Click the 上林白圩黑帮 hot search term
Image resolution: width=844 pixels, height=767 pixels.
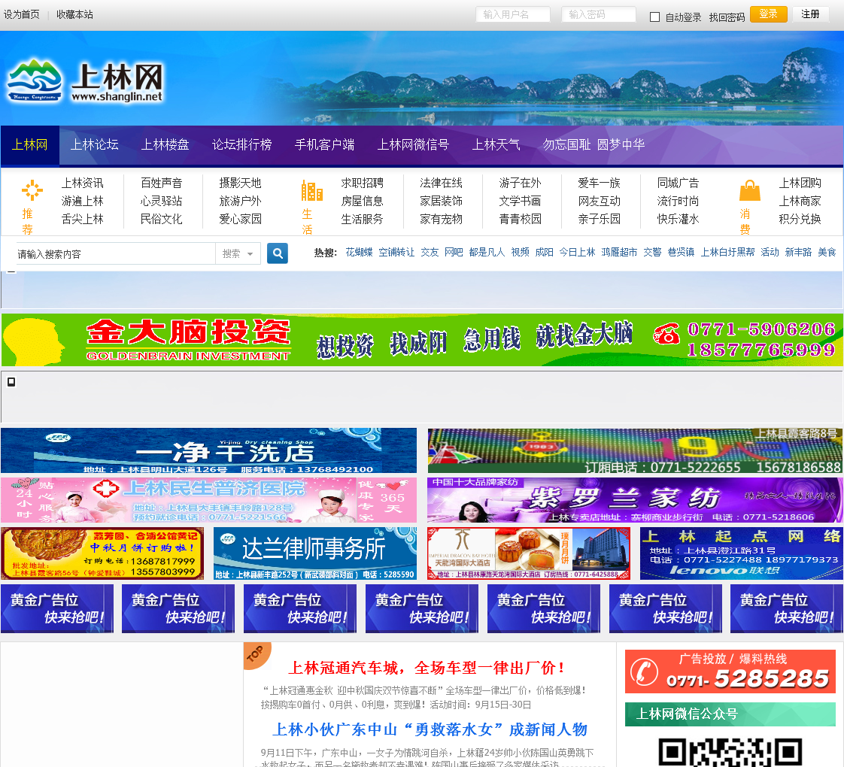tap(727, 252)
